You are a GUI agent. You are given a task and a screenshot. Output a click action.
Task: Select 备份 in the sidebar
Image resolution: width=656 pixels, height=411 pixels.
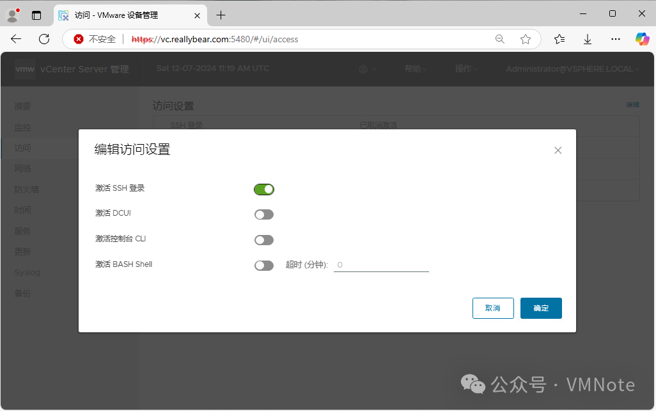click(22, 293)
